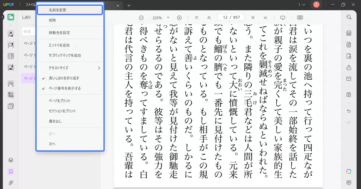The height and width of the screenshot is (189, 361).
Task: Undo the last action icon
Action: [349, 111]
